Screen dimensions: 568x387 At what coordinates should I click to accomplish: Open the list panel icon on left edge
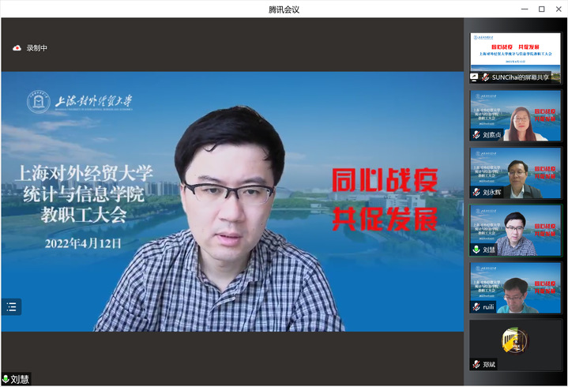tap(11, 307)
